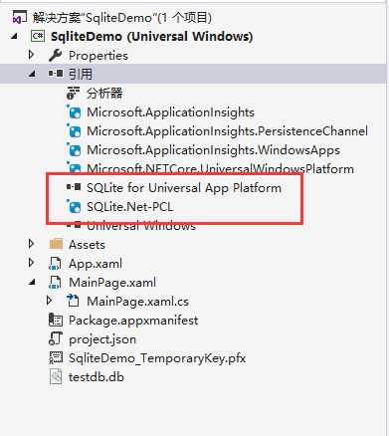
Task: Click the Assets folder icon
Action: click(x=56, y=244)
